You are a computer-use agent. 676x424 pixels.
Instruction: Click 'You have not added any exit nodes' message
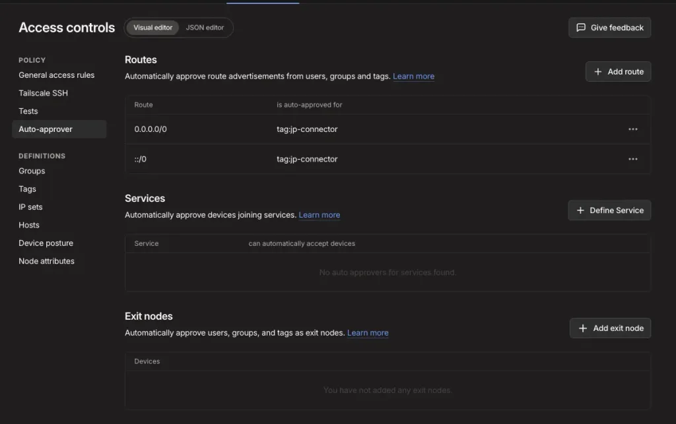pos(388,390)
